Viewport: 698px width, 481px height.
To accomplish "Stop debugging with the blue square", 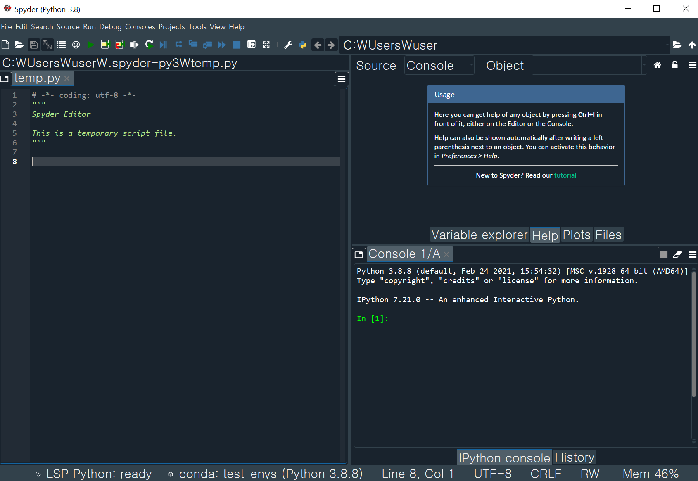I will (x=237, y=45).
